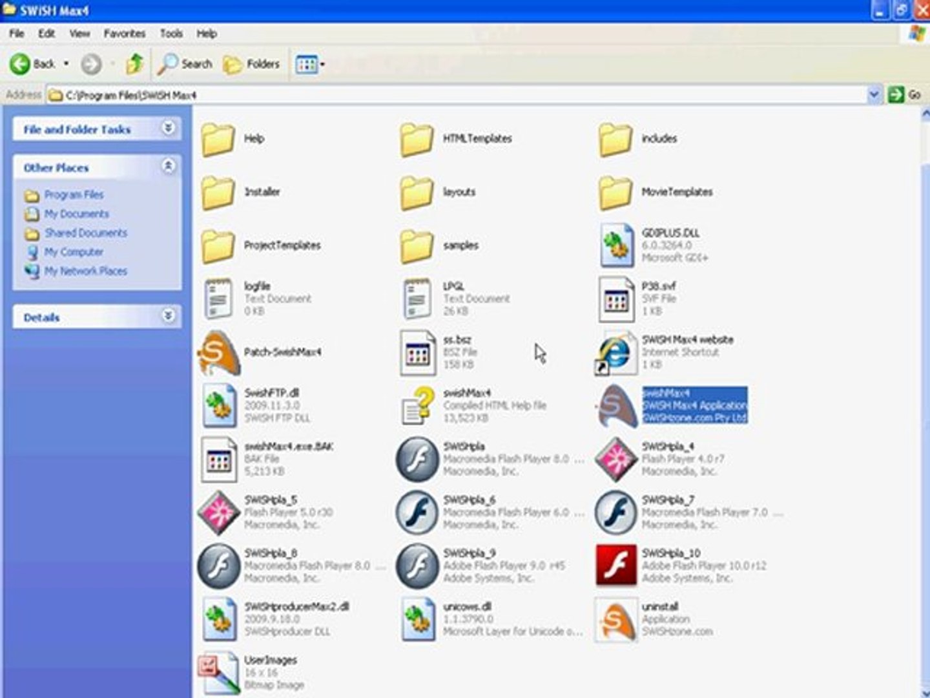
Task: Click the Forward arrow button
Action: tap(91, 64)
